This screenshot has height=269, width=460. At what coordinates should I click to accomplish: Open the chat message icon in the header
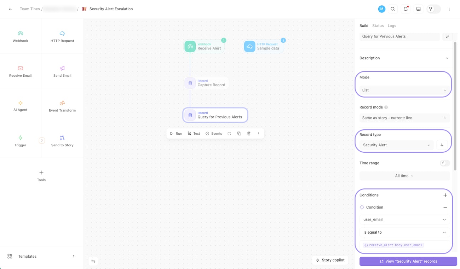pyautogui.click(x=418, y=9)
